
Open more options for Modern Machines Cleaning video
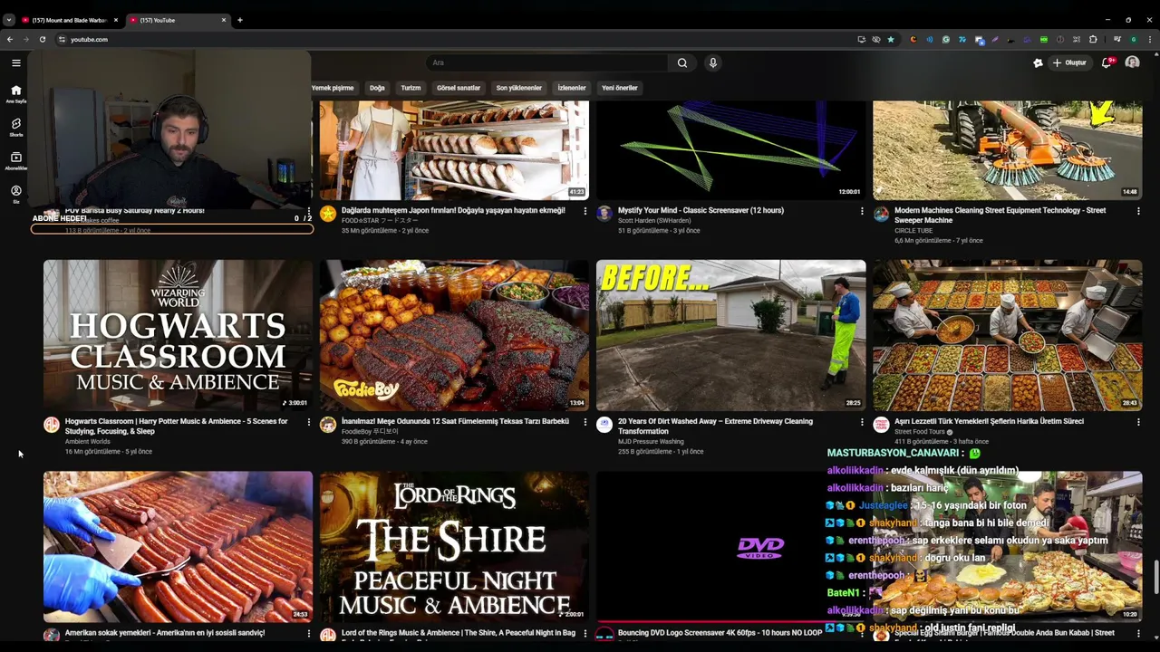(x=1138, y=211)
